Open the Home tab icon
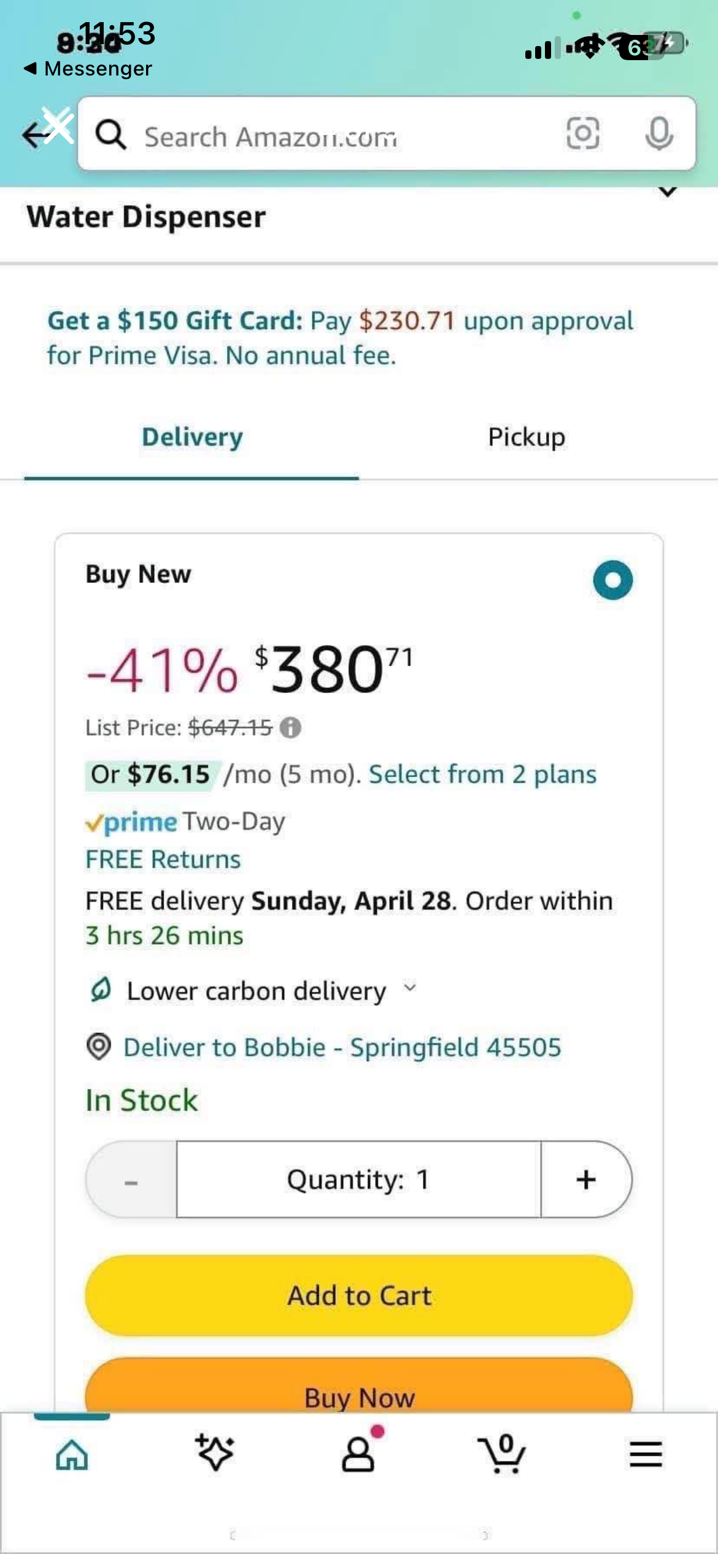Viewport: 718px width, 1554px height. pyautogui.click(x=72, y=1454)
